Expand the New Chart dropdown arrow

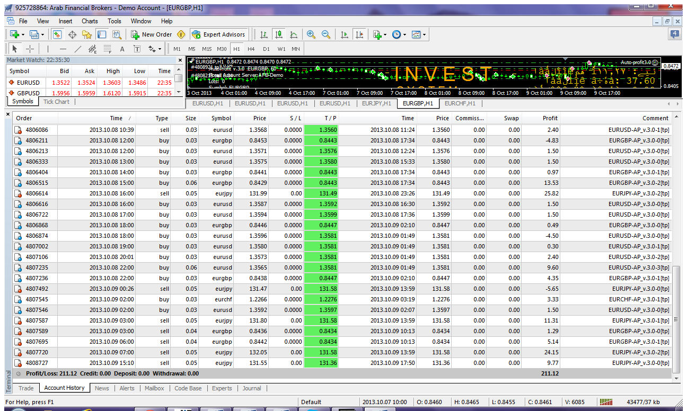(x=23, y=34)
